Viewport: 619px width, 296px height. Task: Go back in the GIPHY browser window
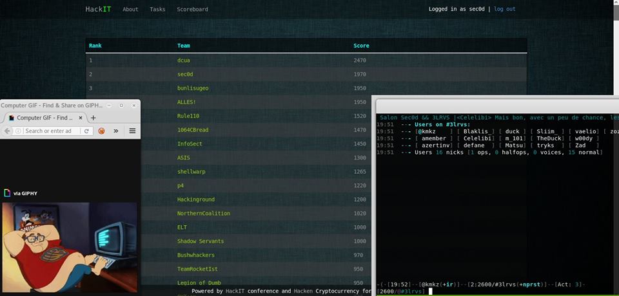coord(6,131)
